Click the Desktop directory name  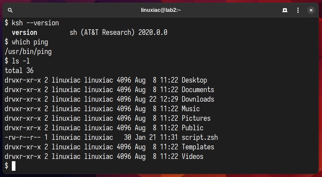194,80
